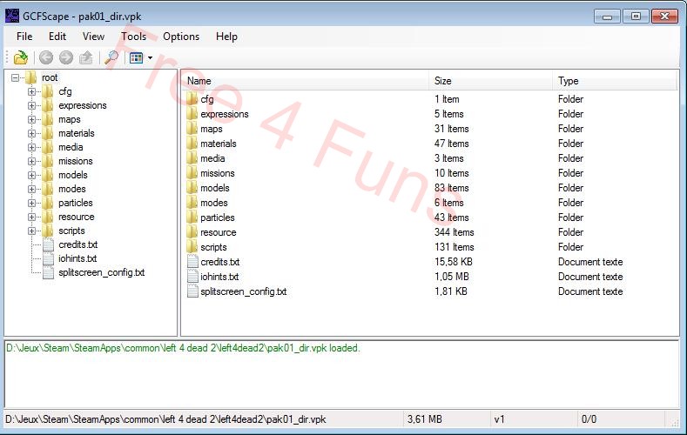Open the Find magnifier tool
The height and width of the screenshot is (435, 687).
click(x=111, y=58)
